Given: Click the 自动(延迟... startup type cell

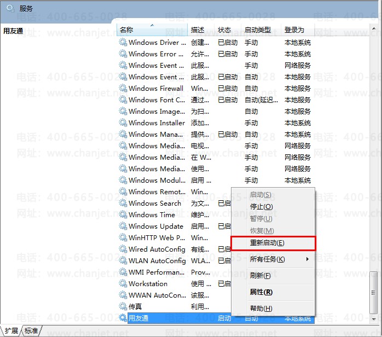Looking at the screenshot, I should [x=261, y=100].
